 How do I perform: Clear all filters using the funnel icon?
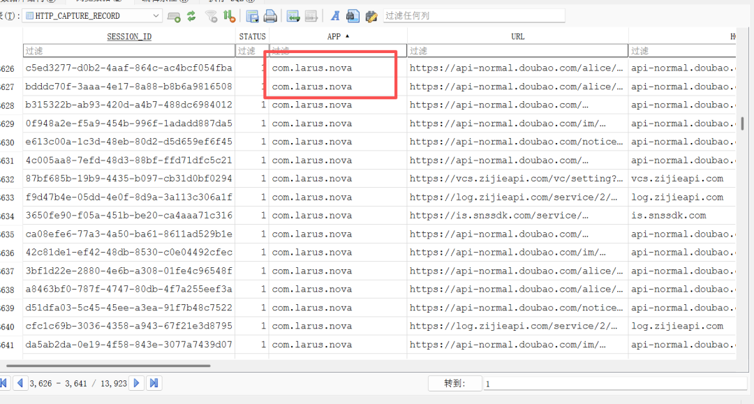[x=211, y=16]
